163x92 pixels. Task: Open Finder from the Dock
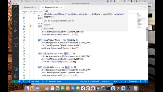click(27, 88)
